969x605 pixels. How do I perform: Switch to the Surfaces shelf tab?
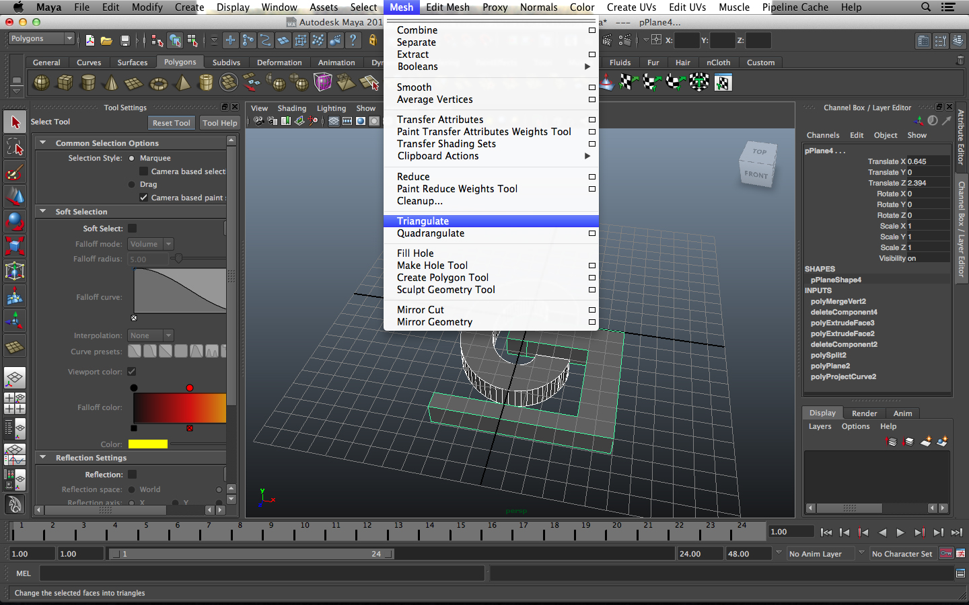(x=132, y=63)
